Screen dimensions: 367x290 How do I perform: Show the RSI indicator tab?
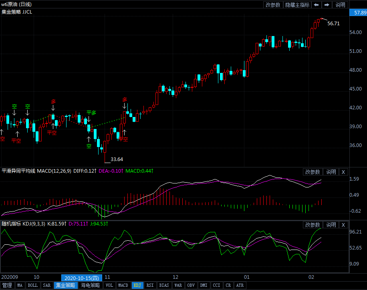click(x=150, y=286)
